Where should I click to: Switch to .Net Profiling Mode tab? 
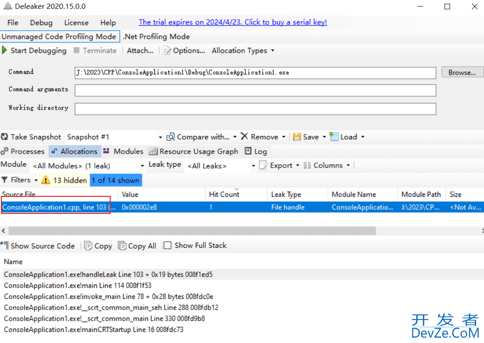[x=156, y=36]
